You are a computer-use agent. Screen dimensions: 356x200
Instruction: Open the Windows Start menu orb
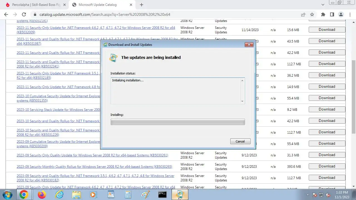click(7, 194)
